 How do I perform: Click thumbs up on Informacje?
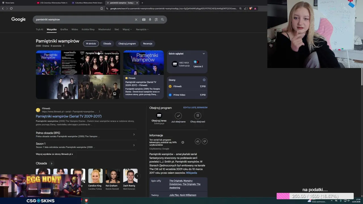click(x=198, y=141)
